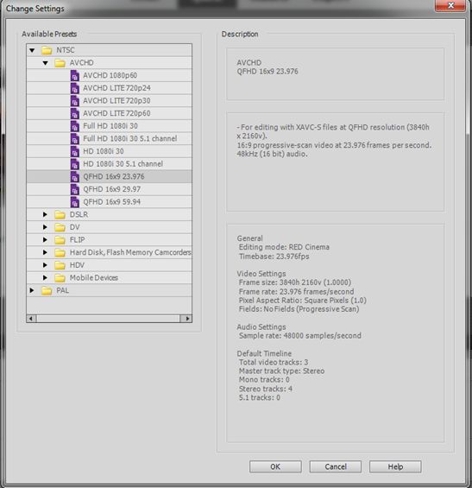Click the FLIP folder icon
The width and height of the screenshot is (472, 488).
click(60, 240)
